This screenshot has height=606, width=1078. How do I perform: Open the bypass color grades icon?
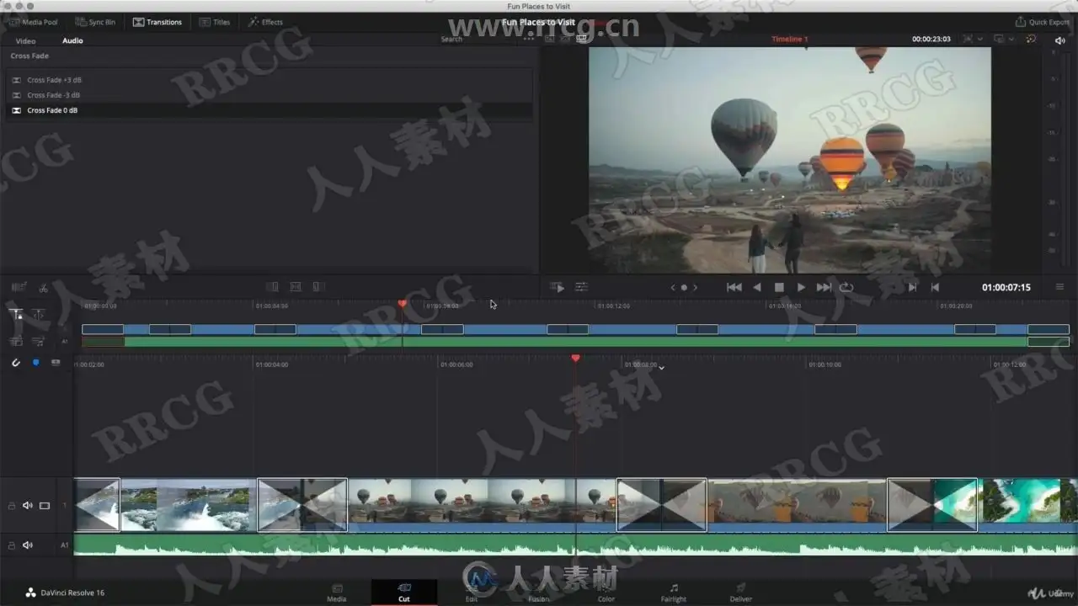coord(1031,39)
